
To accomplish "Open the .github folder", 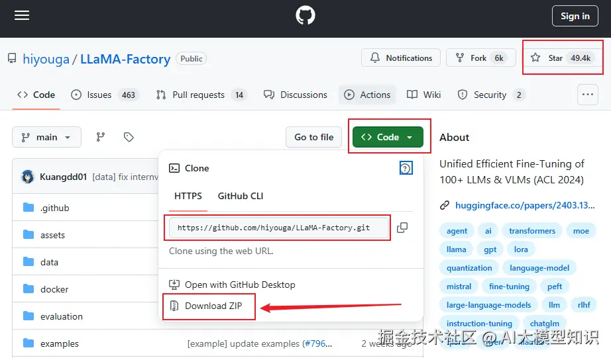I will (54, 208).
